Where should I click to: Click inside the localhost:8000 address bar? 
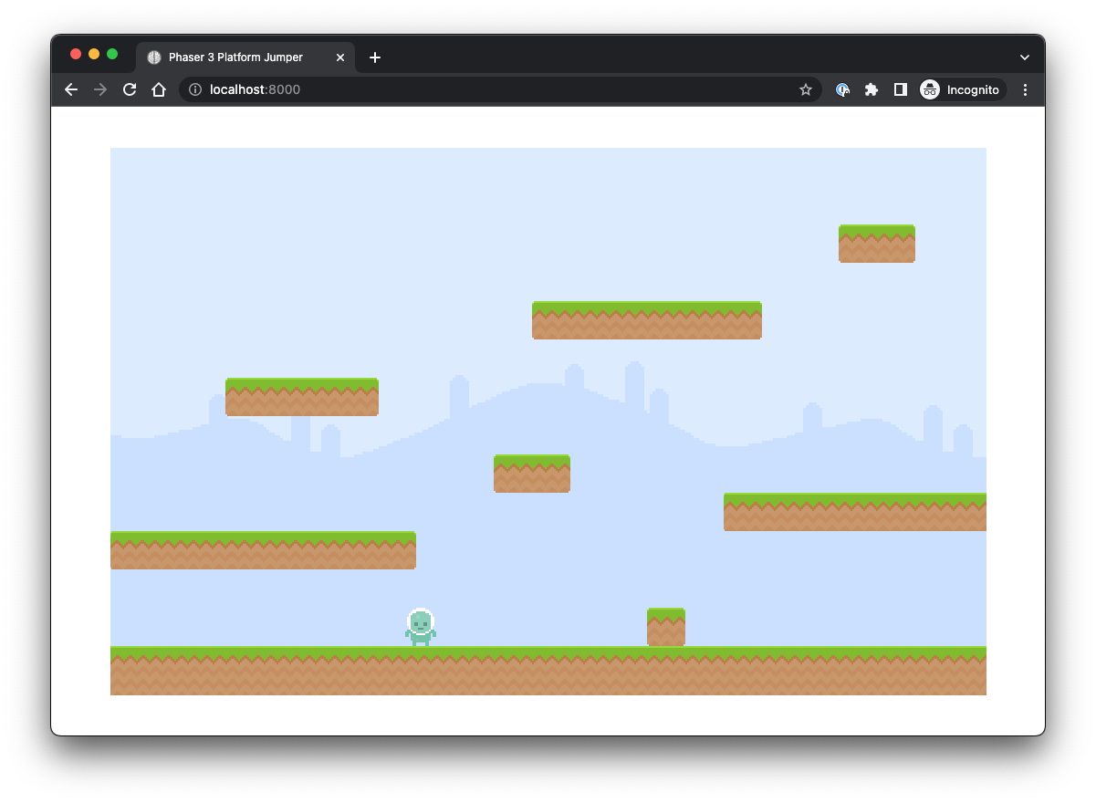coord(274,89)
